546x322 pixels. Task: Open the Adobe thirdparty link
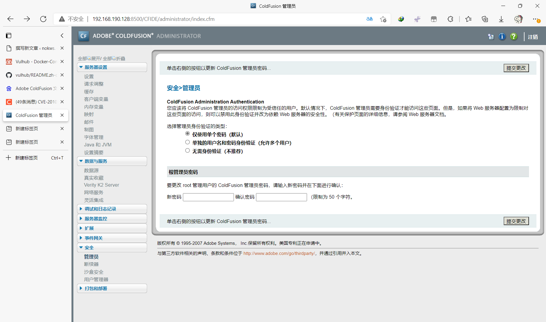[x=279, y=253]
